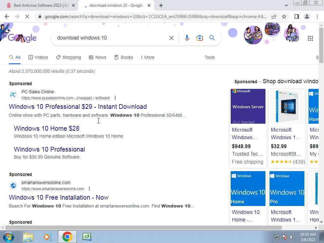Click About 2,970,000,000 results text
The image size is (324, 243).
point(52,71)
